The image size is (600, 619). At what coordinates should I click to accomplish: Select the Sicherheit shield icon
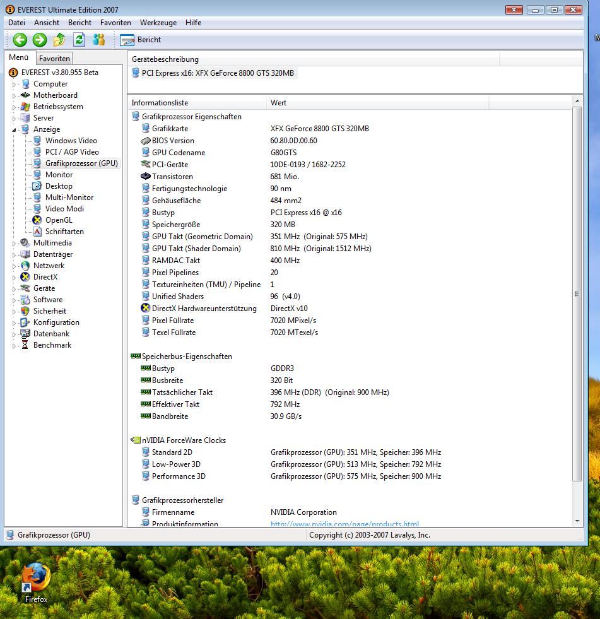[x=25, y=311]
